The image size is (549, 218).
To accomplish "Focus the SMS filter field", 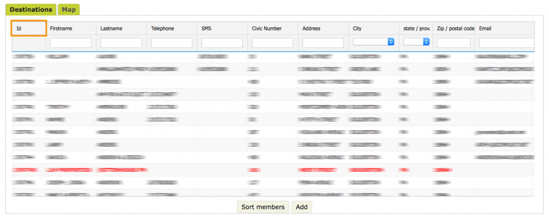I will coord(222,43).
